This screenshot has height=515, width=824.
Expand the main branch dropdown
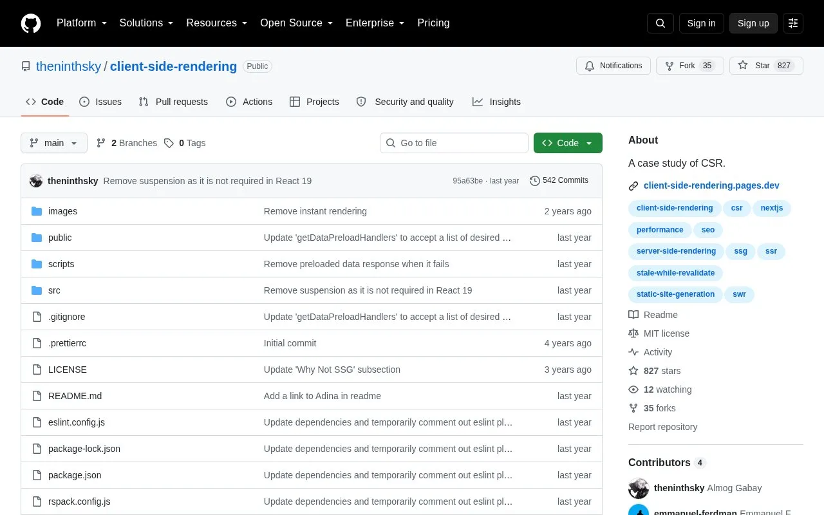(x=54, y=143)
